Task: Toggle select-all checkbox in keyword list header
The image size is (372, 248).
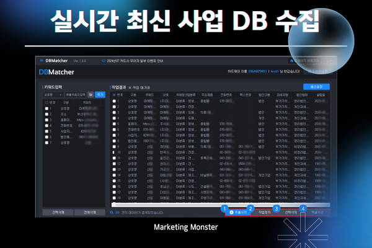Action: coord(46,102)
